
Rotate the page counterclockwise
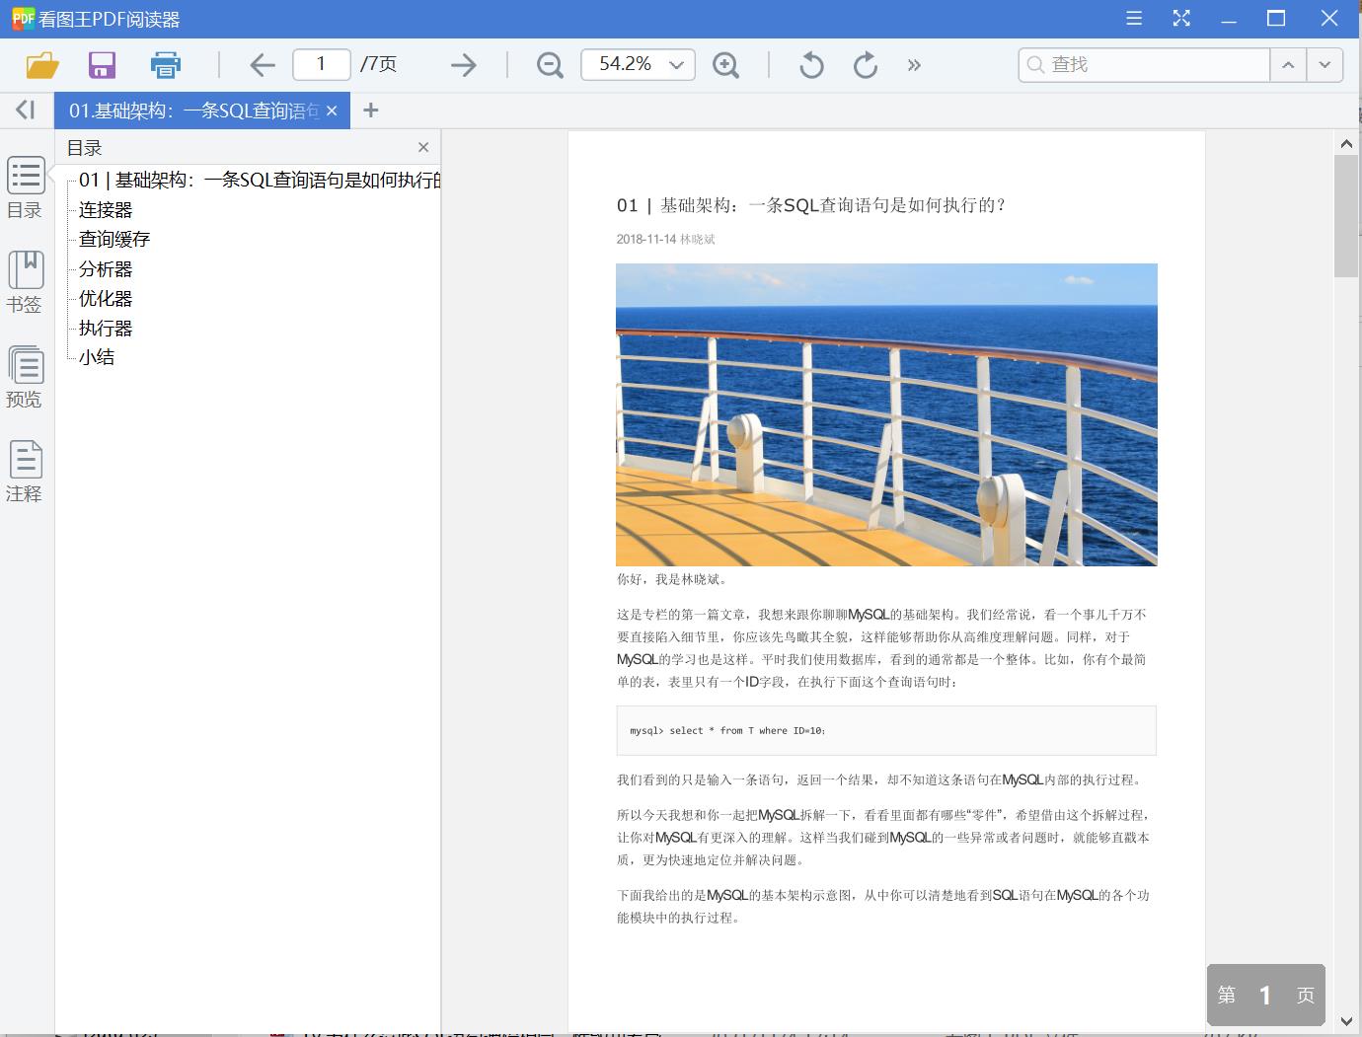point(810,64)
